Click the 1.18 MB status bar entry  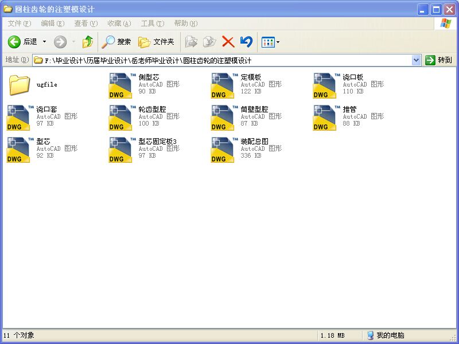click(333, 335)
